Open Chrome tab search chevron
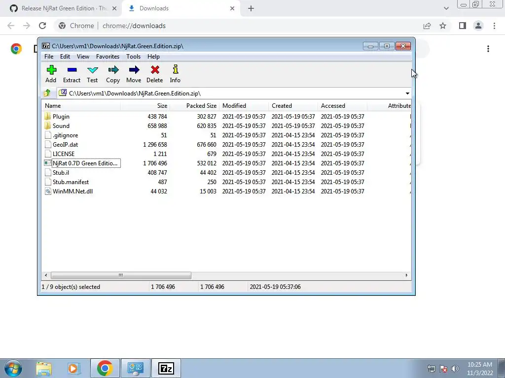505x378 pixels. pos(446,8)
